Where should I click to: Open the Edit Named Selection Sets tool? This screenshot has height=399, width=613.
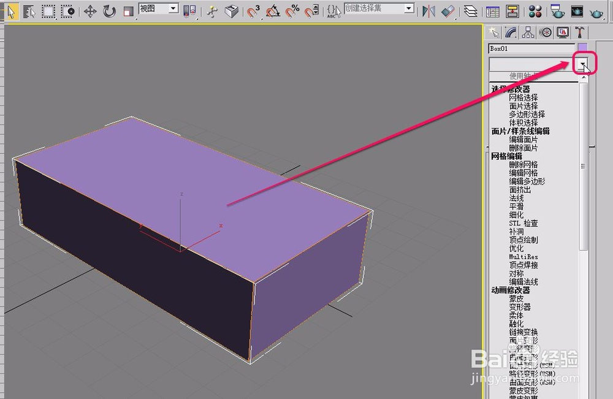(x=333, y=11)
